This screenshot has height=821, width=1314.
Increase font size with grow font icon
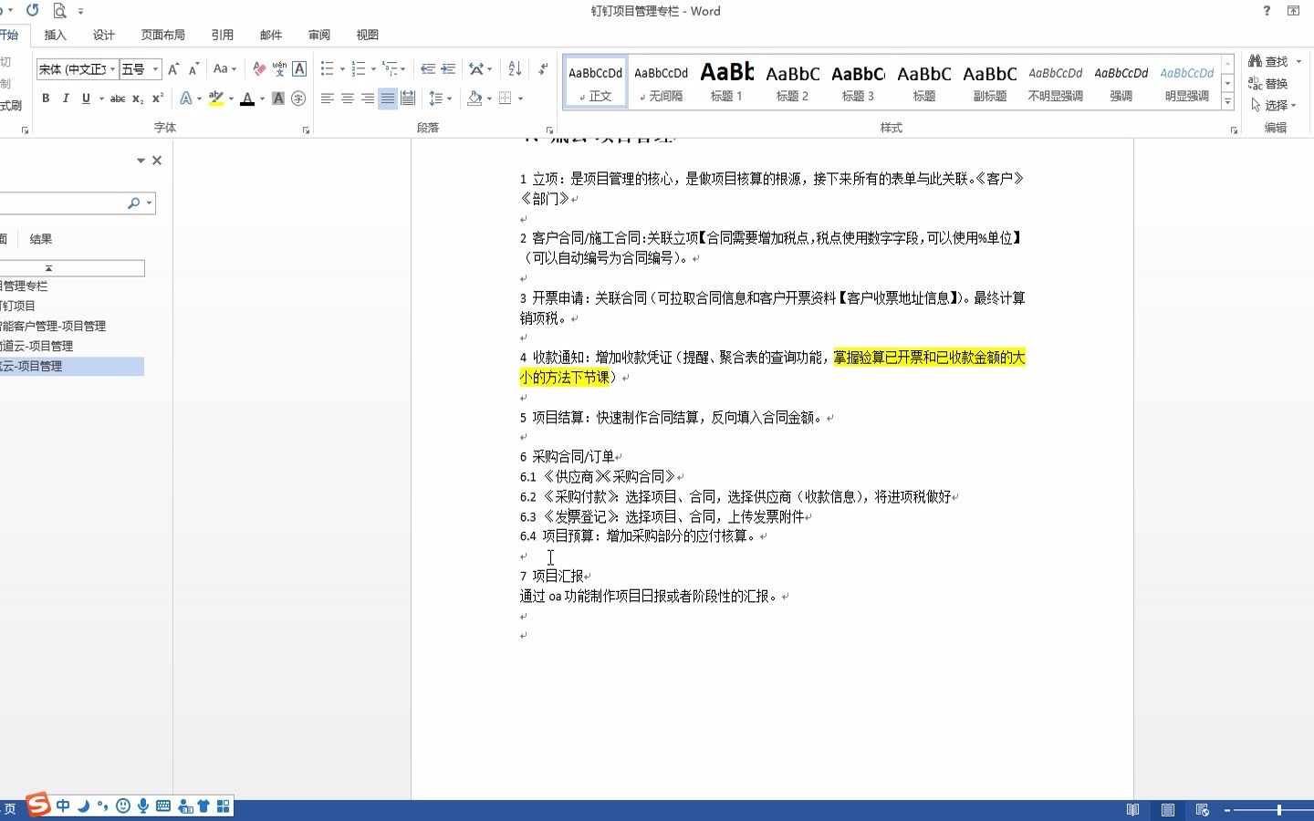click(173, 69)
